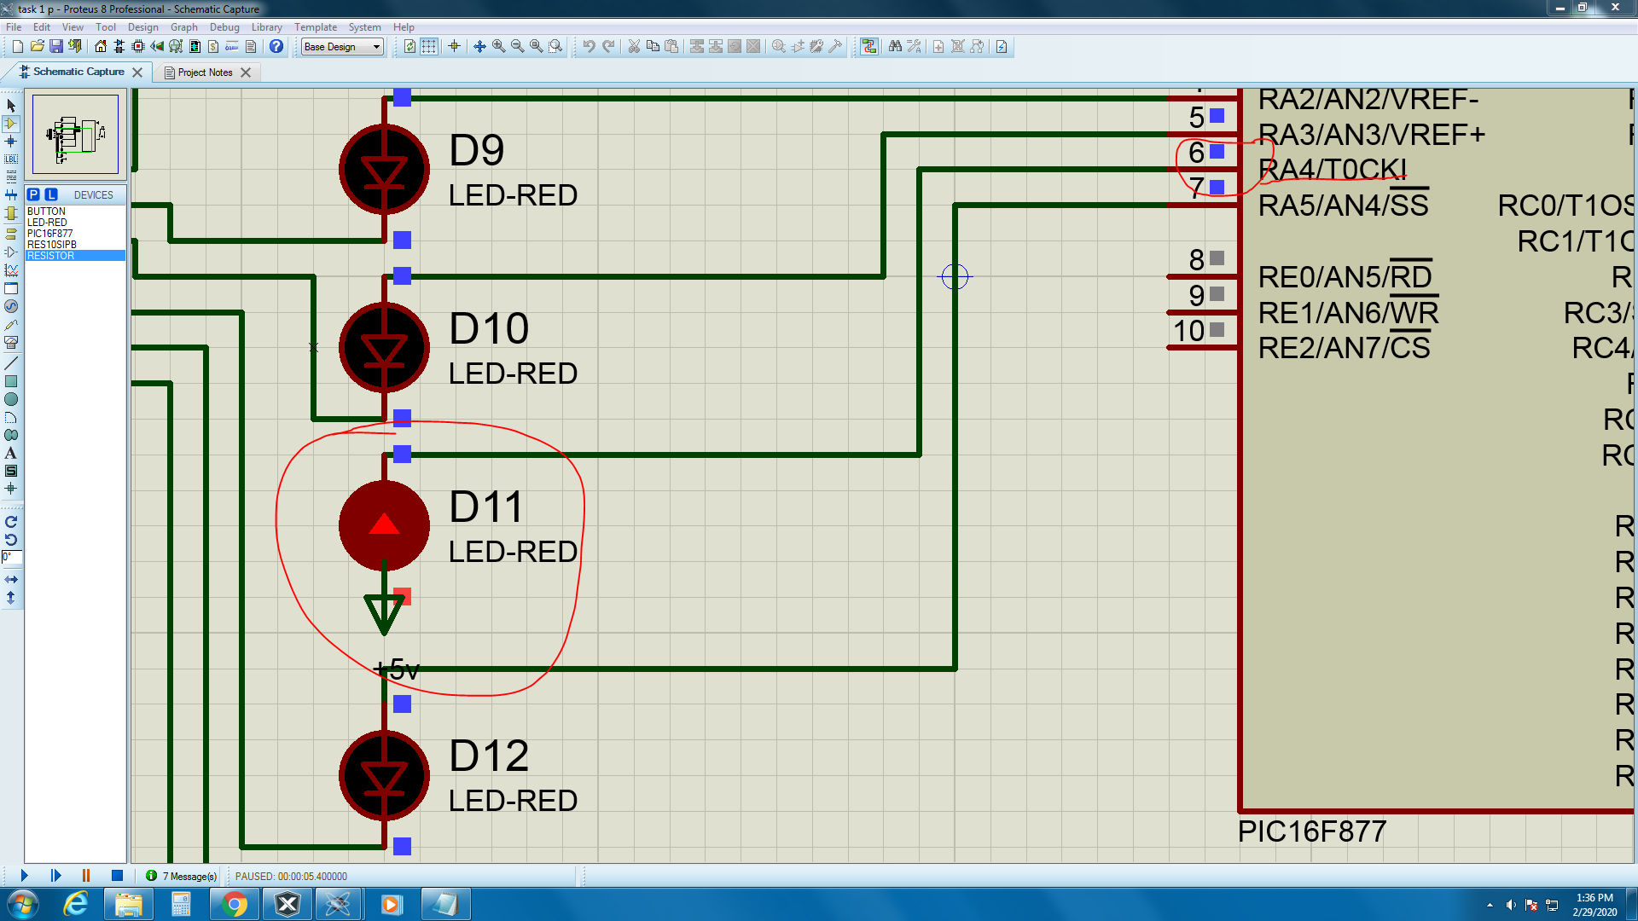Cut selection using the scissors icon
The width and height of the screenshot is (1638, 921).
[634, 46]
